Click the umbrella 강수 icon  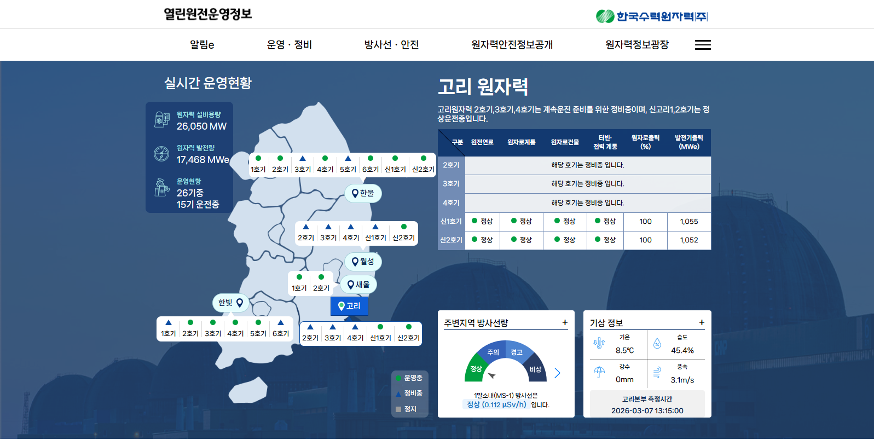pos(599,372)
